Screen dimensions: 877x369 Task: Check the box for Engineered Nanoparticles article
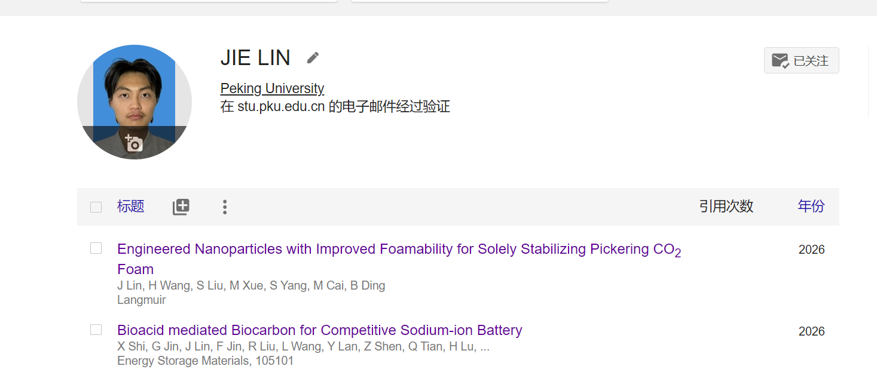(96, 248)
